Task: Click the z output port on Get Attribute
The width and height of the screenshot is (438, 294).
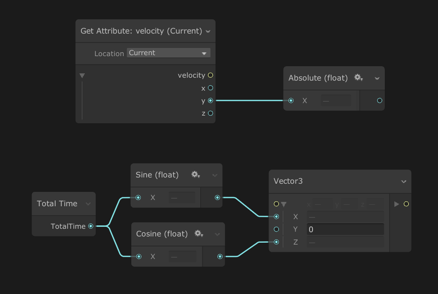Action: [209, 113]
